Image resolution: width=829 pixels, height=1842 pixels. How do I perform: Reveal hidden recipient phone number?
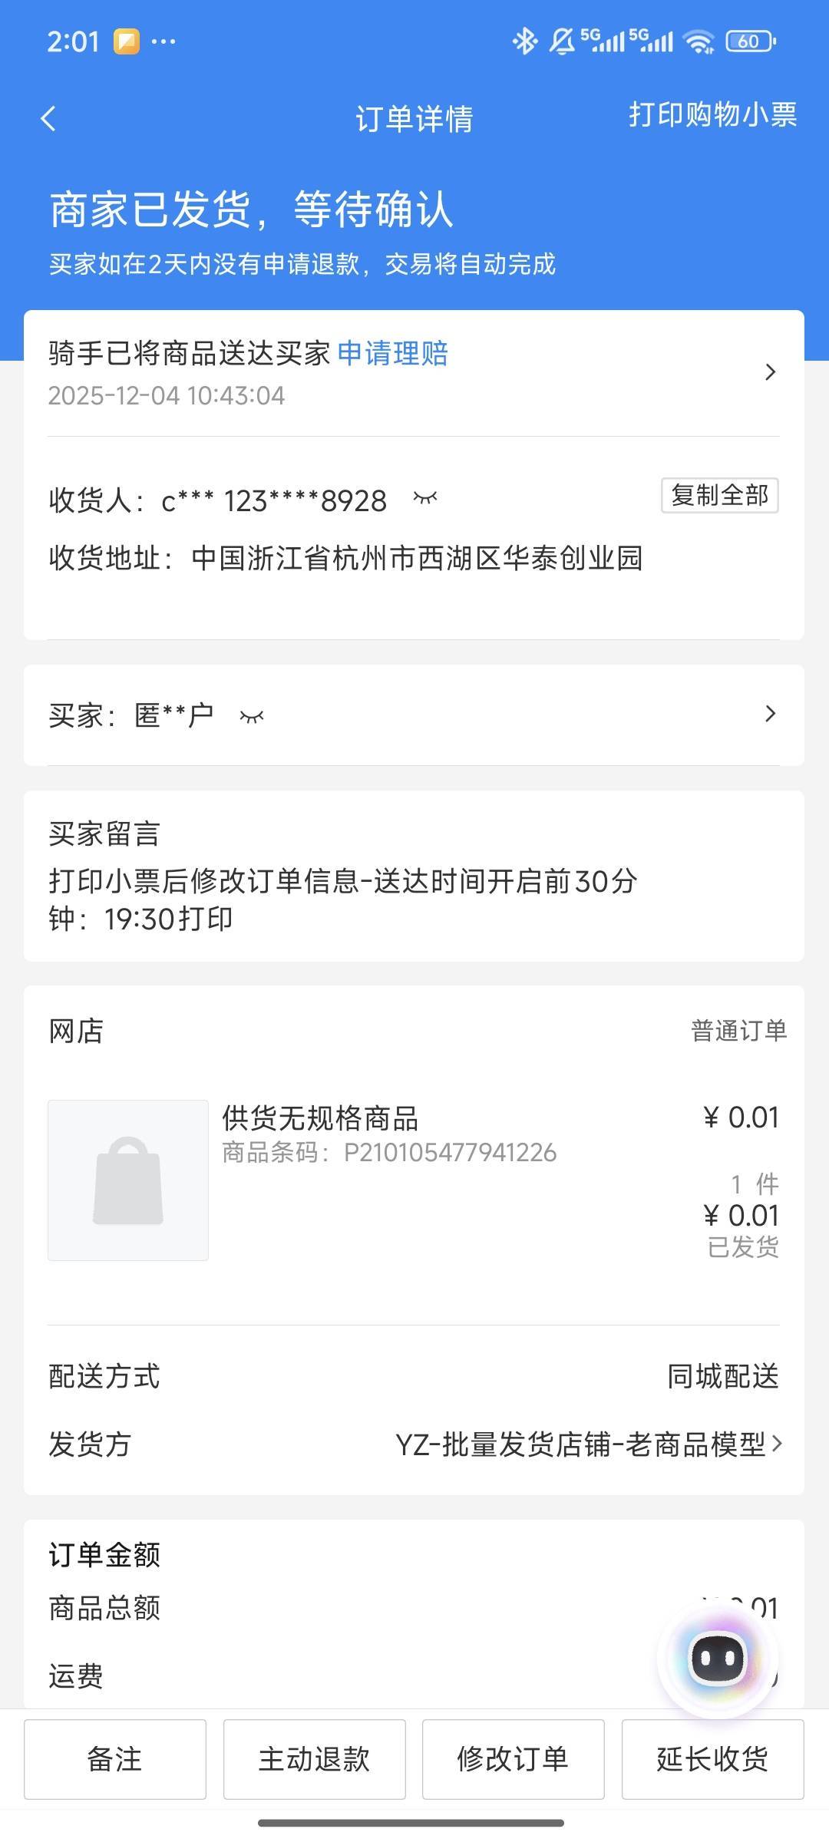click(425, 499)
